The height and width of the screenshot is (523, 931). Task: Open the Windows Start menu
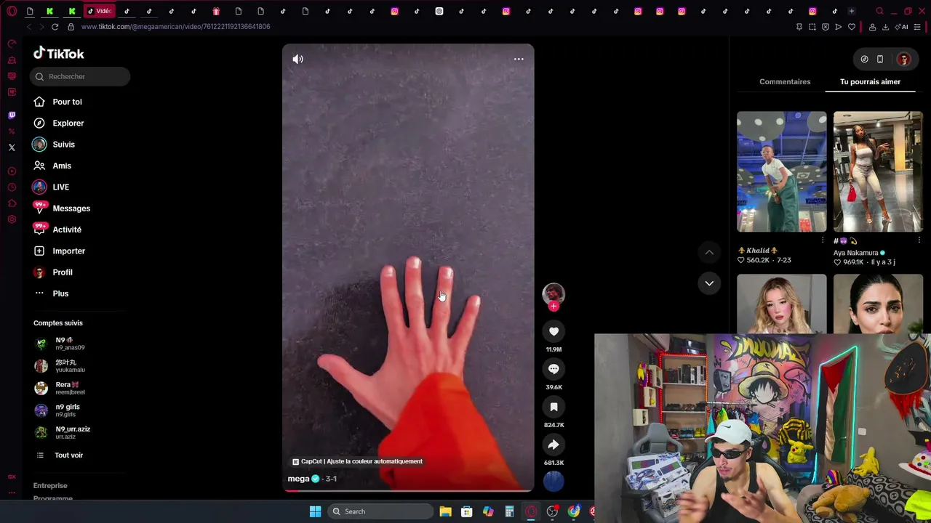pyautogui.click(x=315, y=511)
